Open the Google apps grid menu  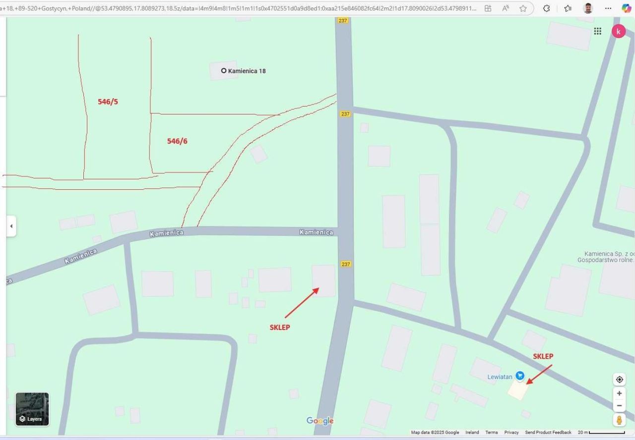(x=597, y=31)
